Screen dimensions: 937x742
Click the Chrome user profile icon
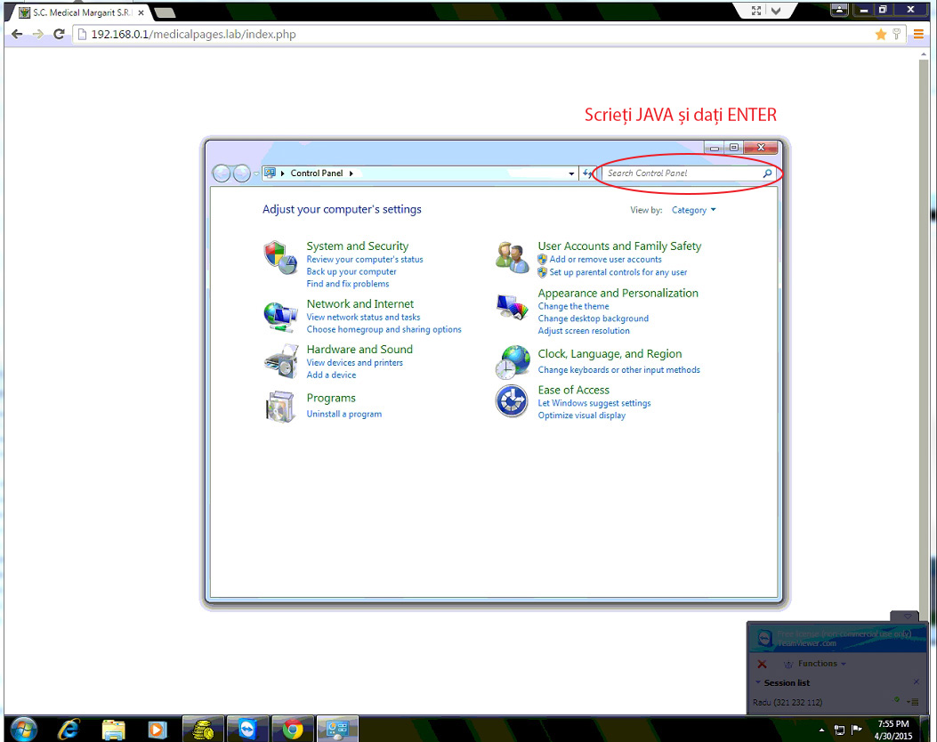pyautogui.click(x=839, y=10)
